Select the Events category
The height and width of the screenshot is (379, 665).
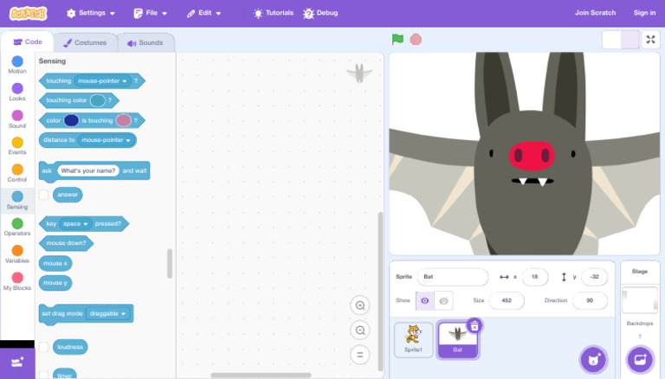pos(17,146)
